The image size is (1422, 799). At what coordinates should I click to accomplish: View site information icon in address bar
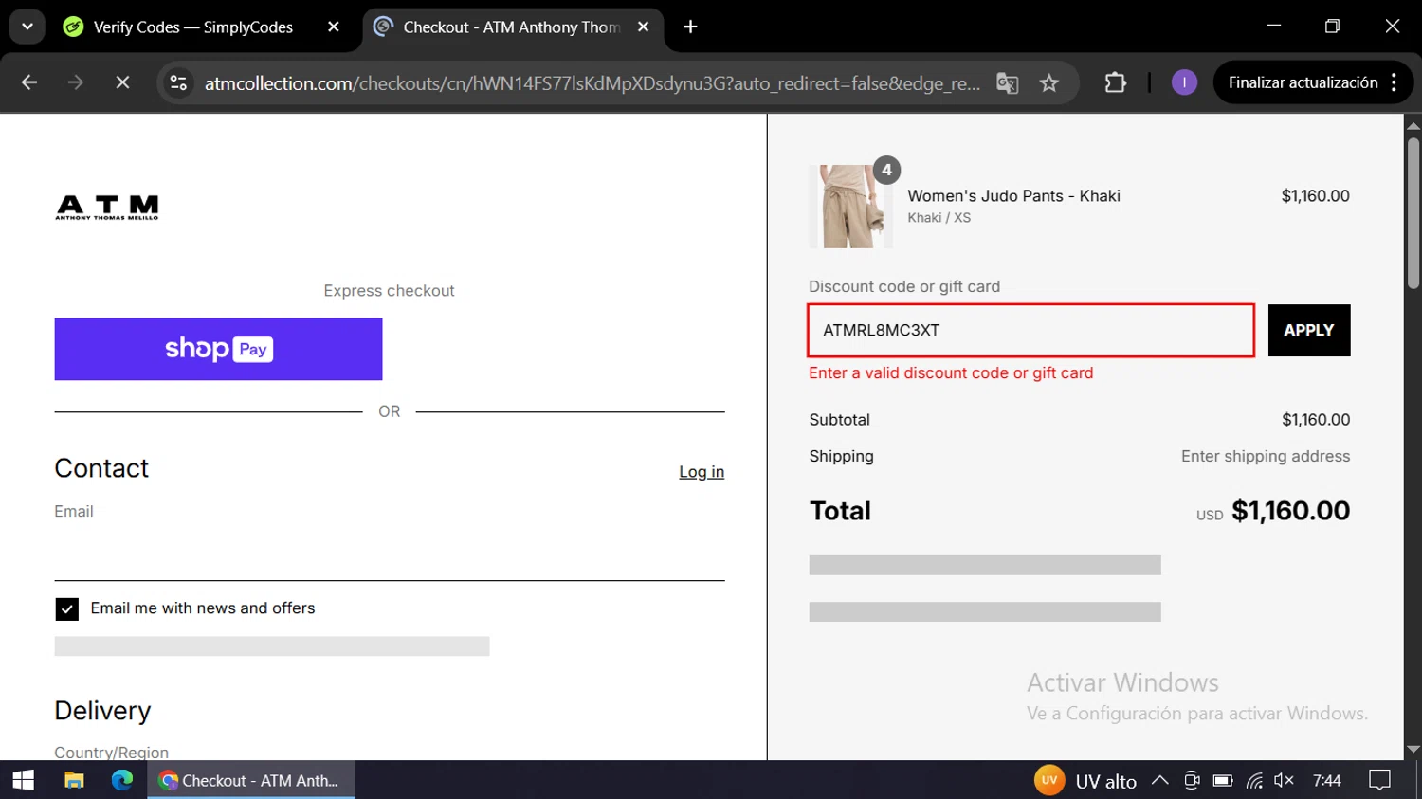tap(178, 82)
